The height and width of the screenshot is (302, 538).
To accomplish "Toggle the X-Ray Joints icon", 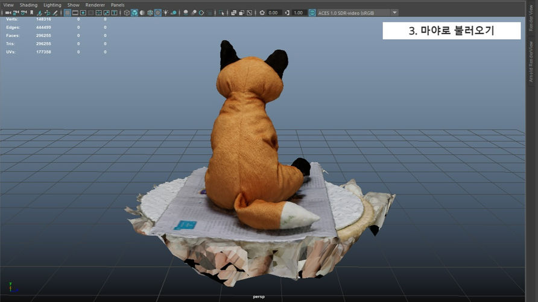I will tap(250, 13).
